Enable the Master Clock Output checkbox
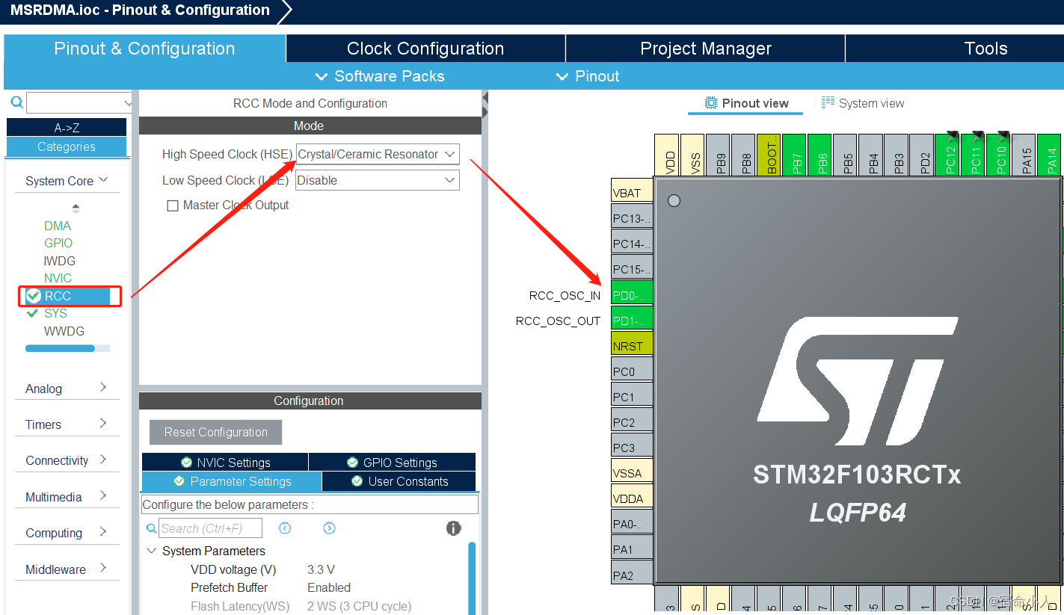The image size is (1064, 615). [x=172, y=205]
